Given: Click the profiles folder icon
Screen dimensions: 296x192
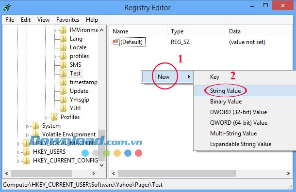Looking at the screenshot, I should (63, 56).
